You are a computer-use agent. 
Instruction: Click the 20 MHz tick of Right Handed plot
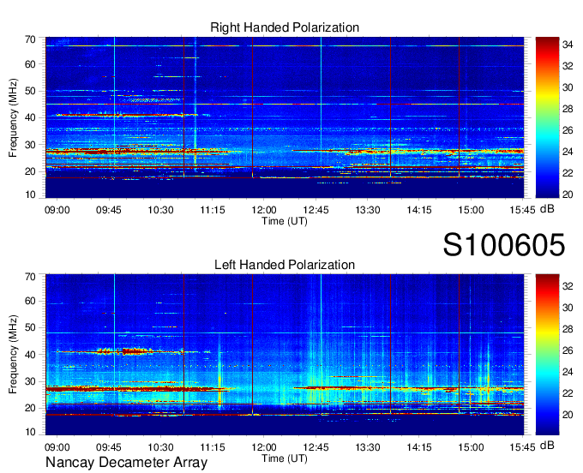[30, 171]
